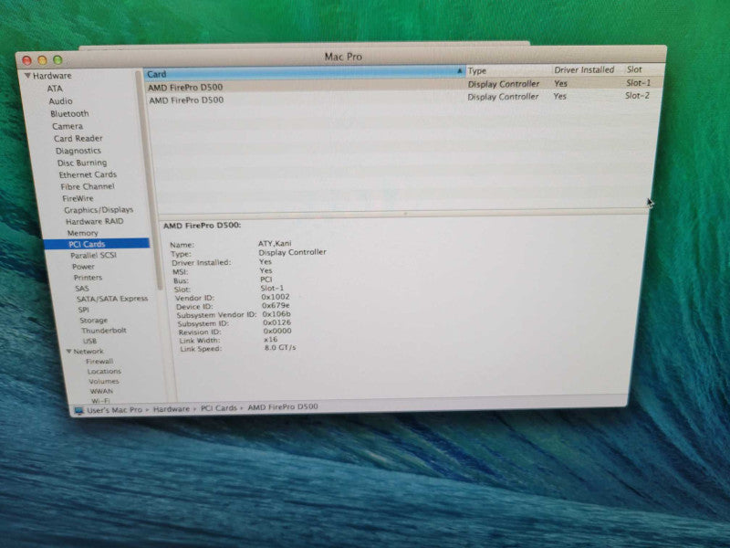Click the Subsystem ID value 0x0126
This screenshot has width=730, height=548.
click(276, 322)
